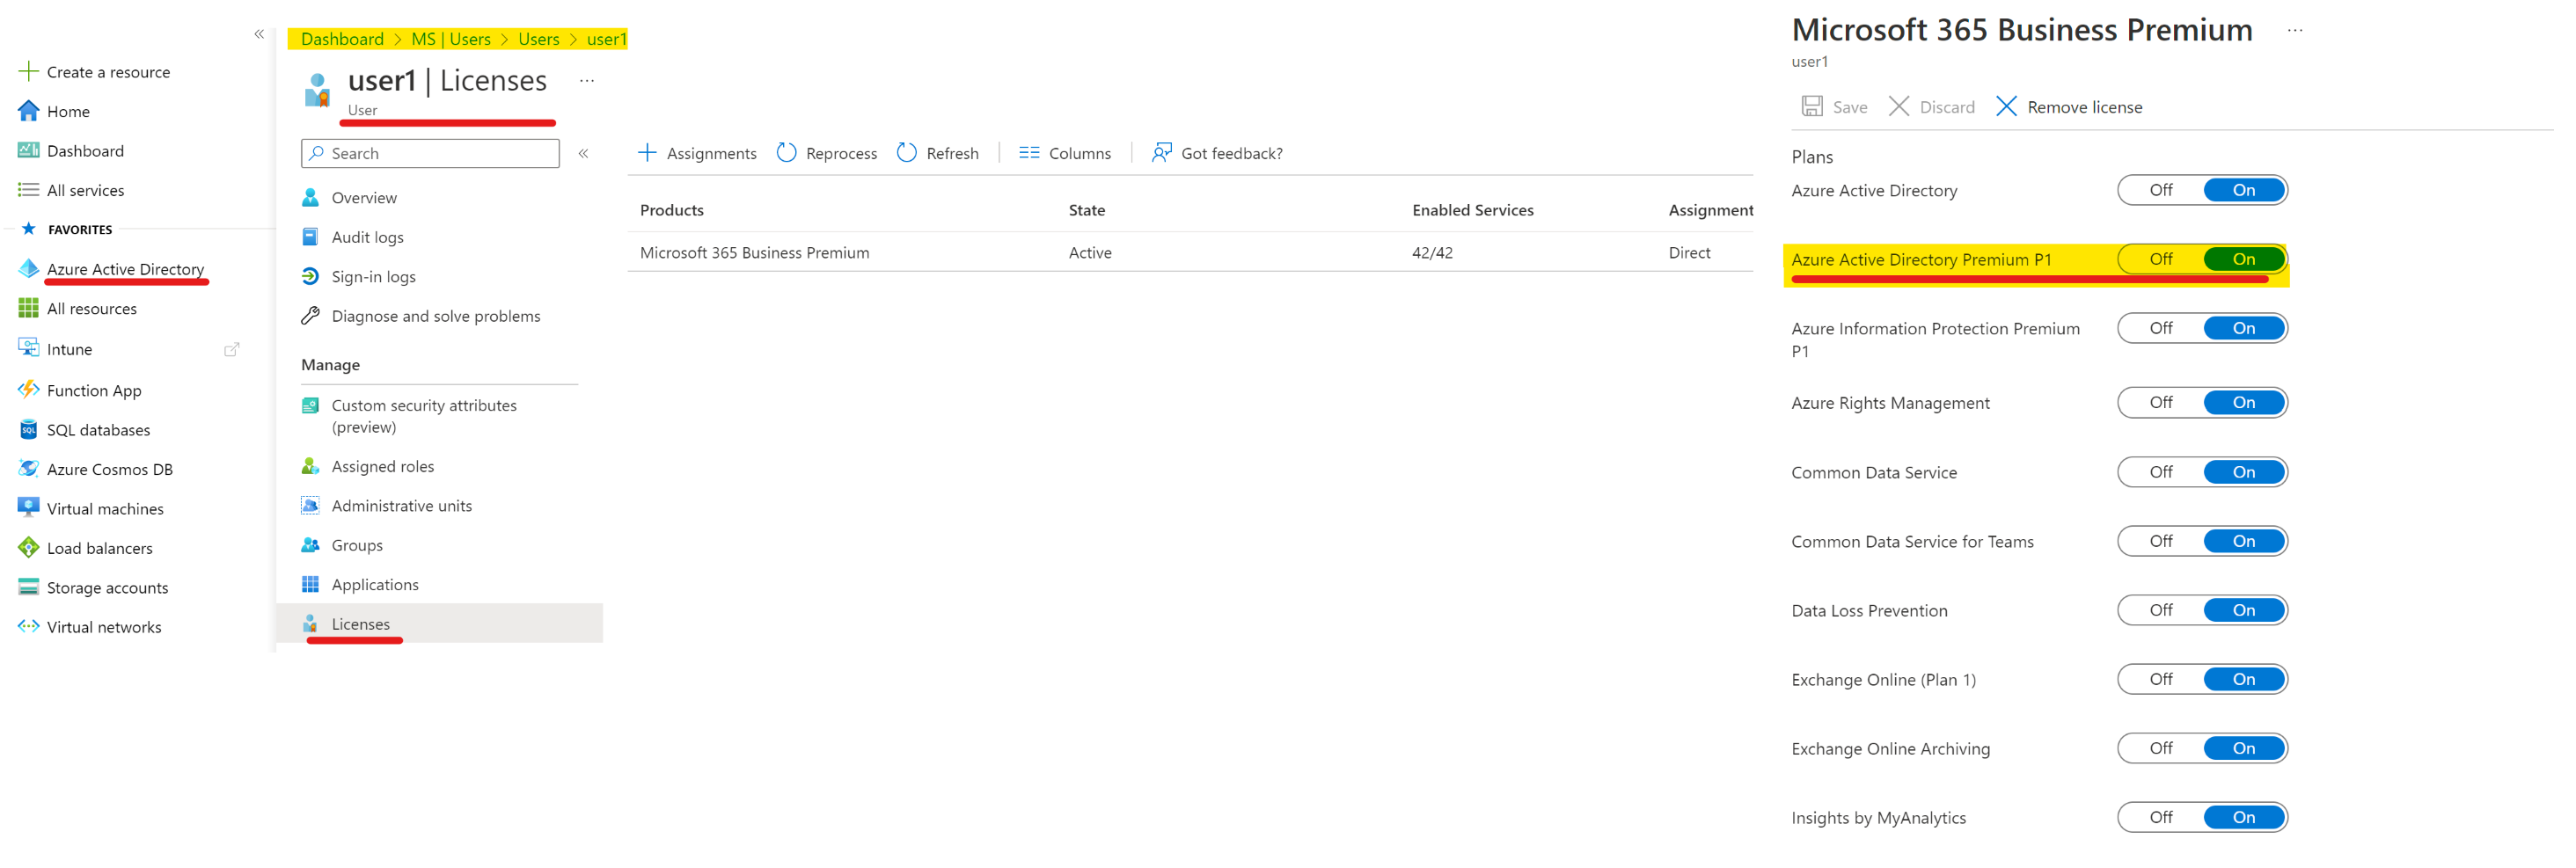Click the Refresh icon in toolbar
The width and height of the screenshot is (2576, 868).
coord(906,152)
